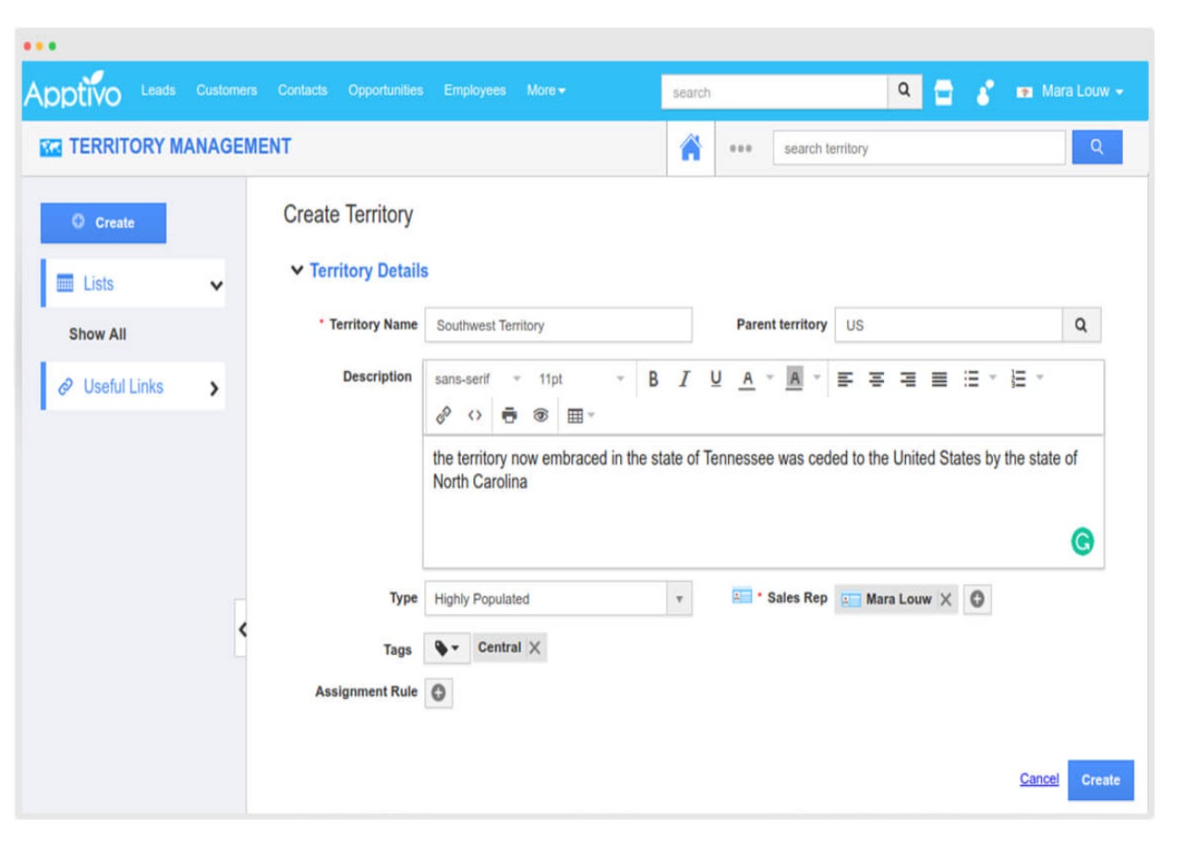The height and width of the screenshot is (843, 1181).
Task: Click the bottom Create button
Action: (x=1100, y=781)
